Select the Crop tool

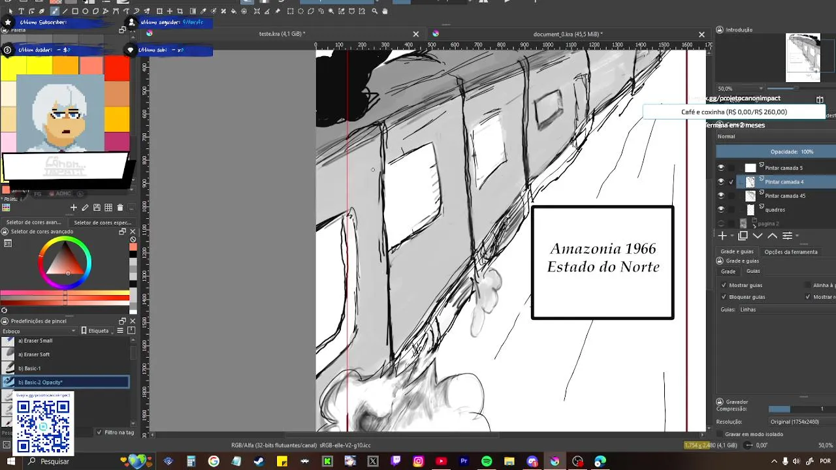pos(180,11)
